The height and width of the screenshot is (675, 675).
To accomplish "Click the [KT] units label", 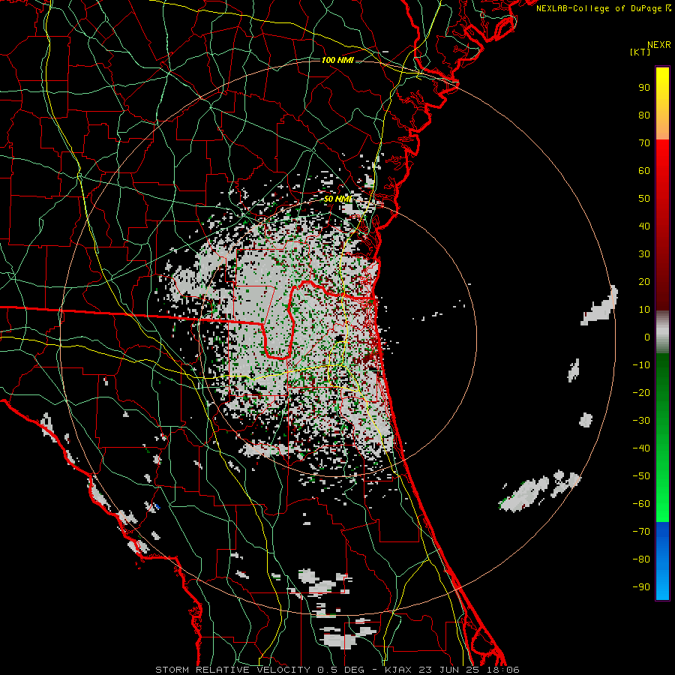I will pos(640,52).
